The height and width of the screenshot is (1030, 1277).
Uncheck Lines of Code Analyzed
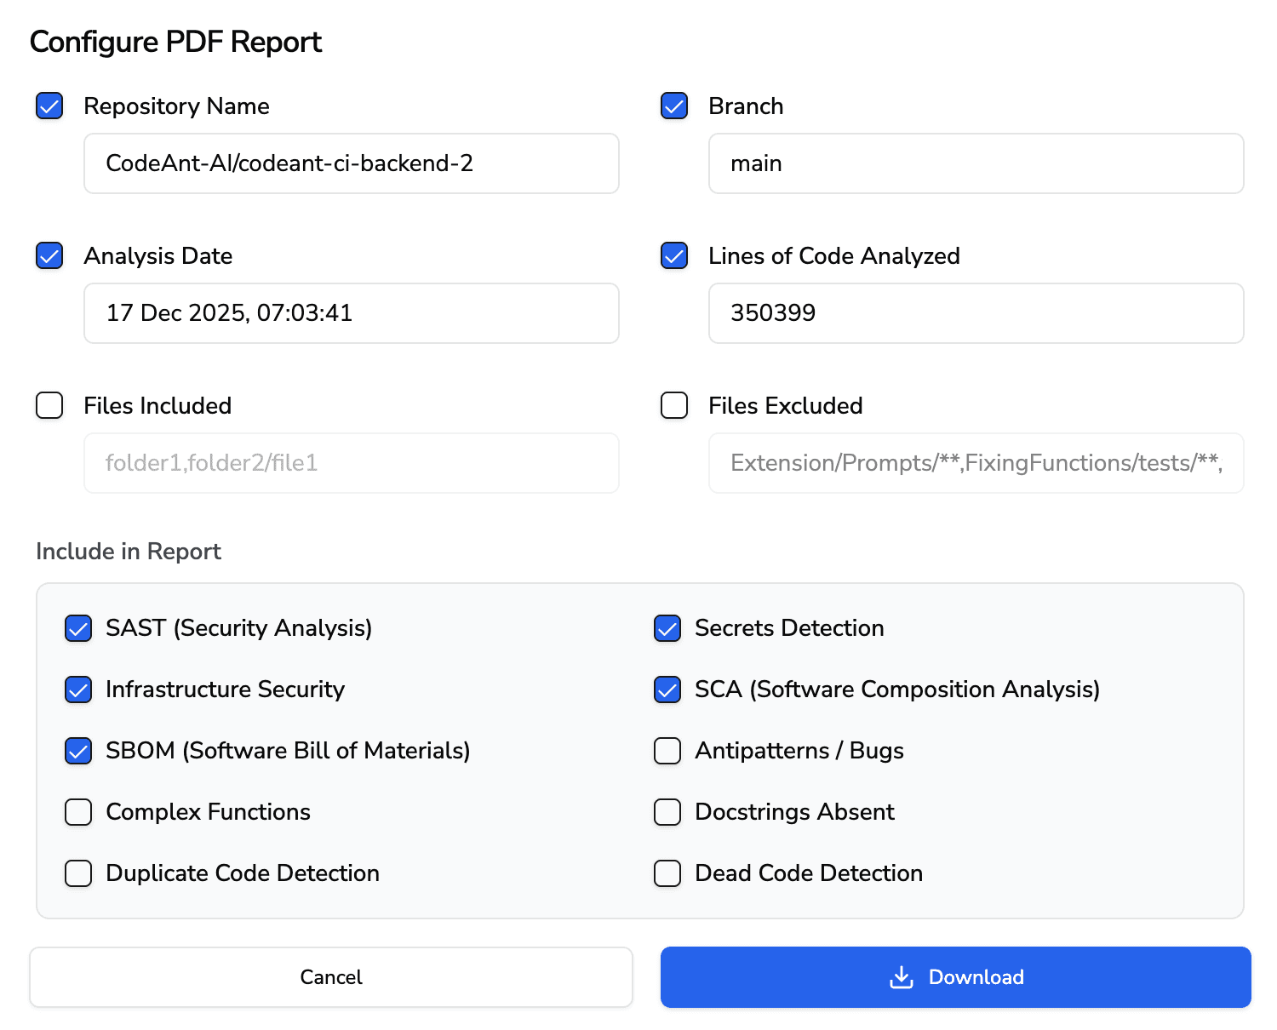[x=673, y=255]
